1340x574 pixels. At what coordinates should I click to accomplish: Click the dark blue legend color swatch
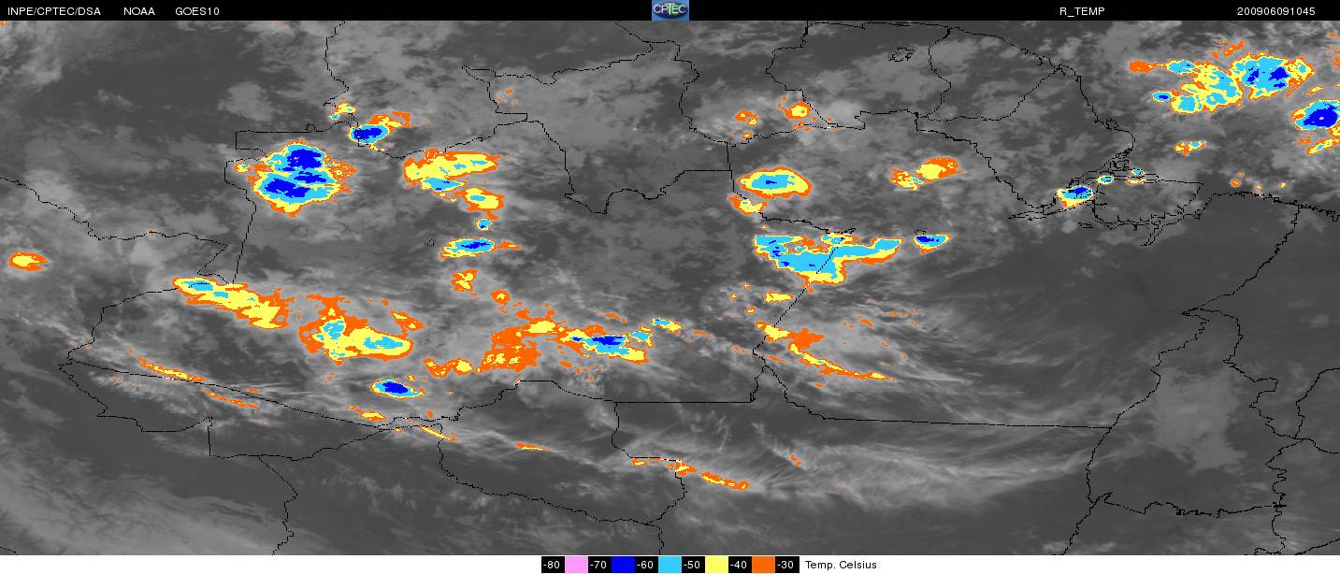(623, 565)
